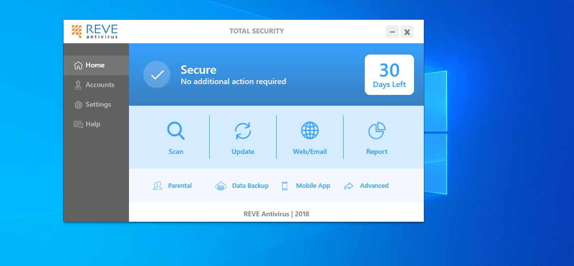Click the 'REVE Antivirus | 2018' footer text

(276, 214)
